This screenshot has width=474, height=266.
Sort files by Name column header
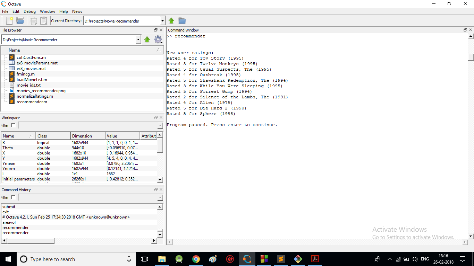(x=82, y=50)
